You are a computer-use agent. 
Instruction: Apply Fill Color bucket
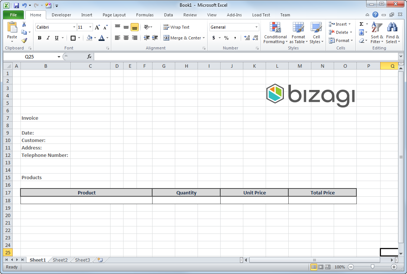pyautogui.click(x=90, y=38)
